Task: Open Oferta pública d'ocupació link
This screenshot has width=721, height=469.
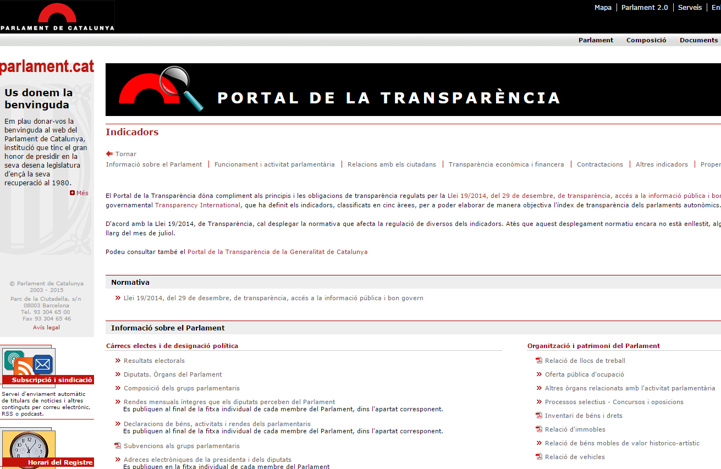Action: [x=584, y=374]
